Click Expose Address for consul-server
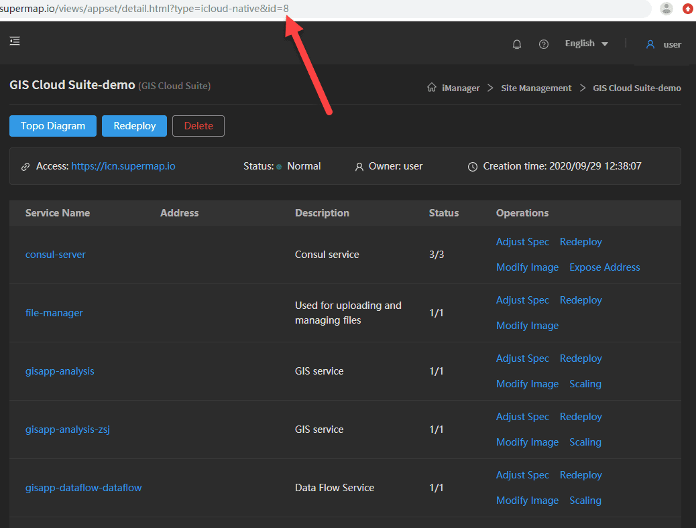The image size is (696, 528). [x=604, y=267]
